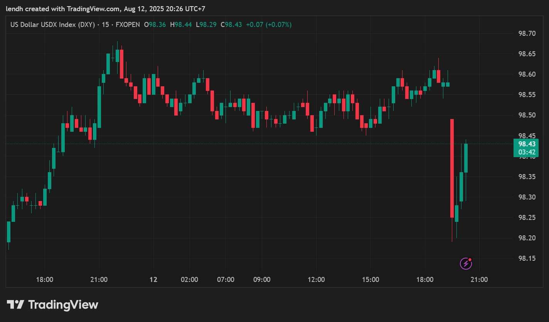Click the 21:00 label at right end
The width and height of the screenshot is (549, 322).
click(x=479, y=280)
